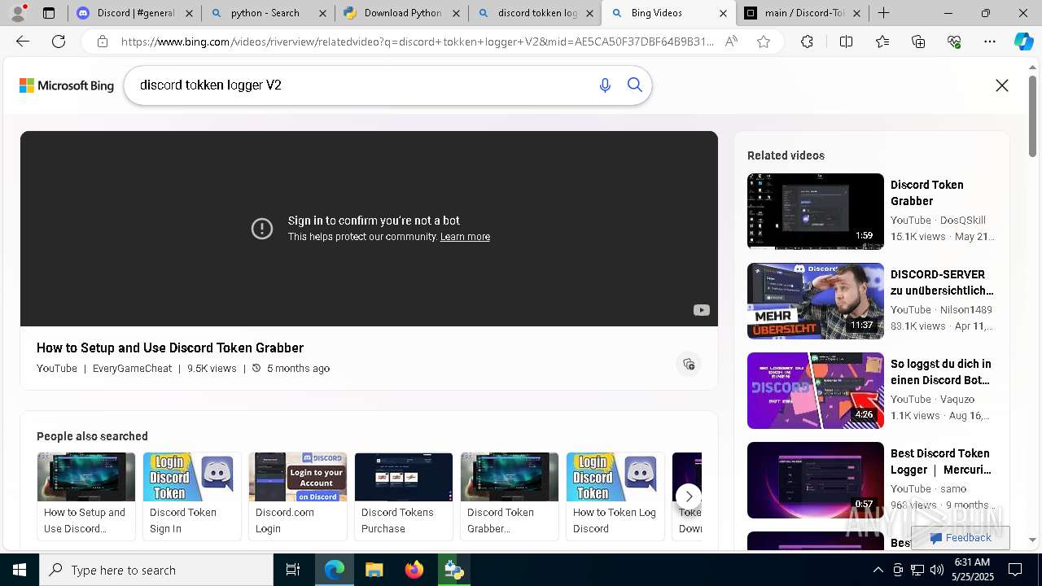Click the scrollbar down arrow
This screenshot has height=586, width=1042.
[x=1033, y=540]
